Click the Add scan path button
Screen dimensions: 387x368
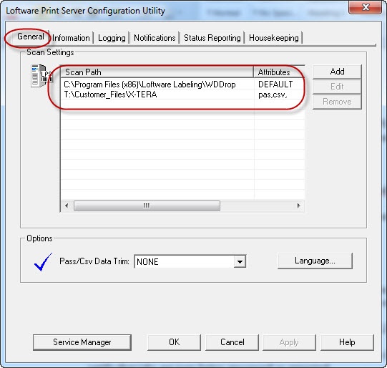337,72
